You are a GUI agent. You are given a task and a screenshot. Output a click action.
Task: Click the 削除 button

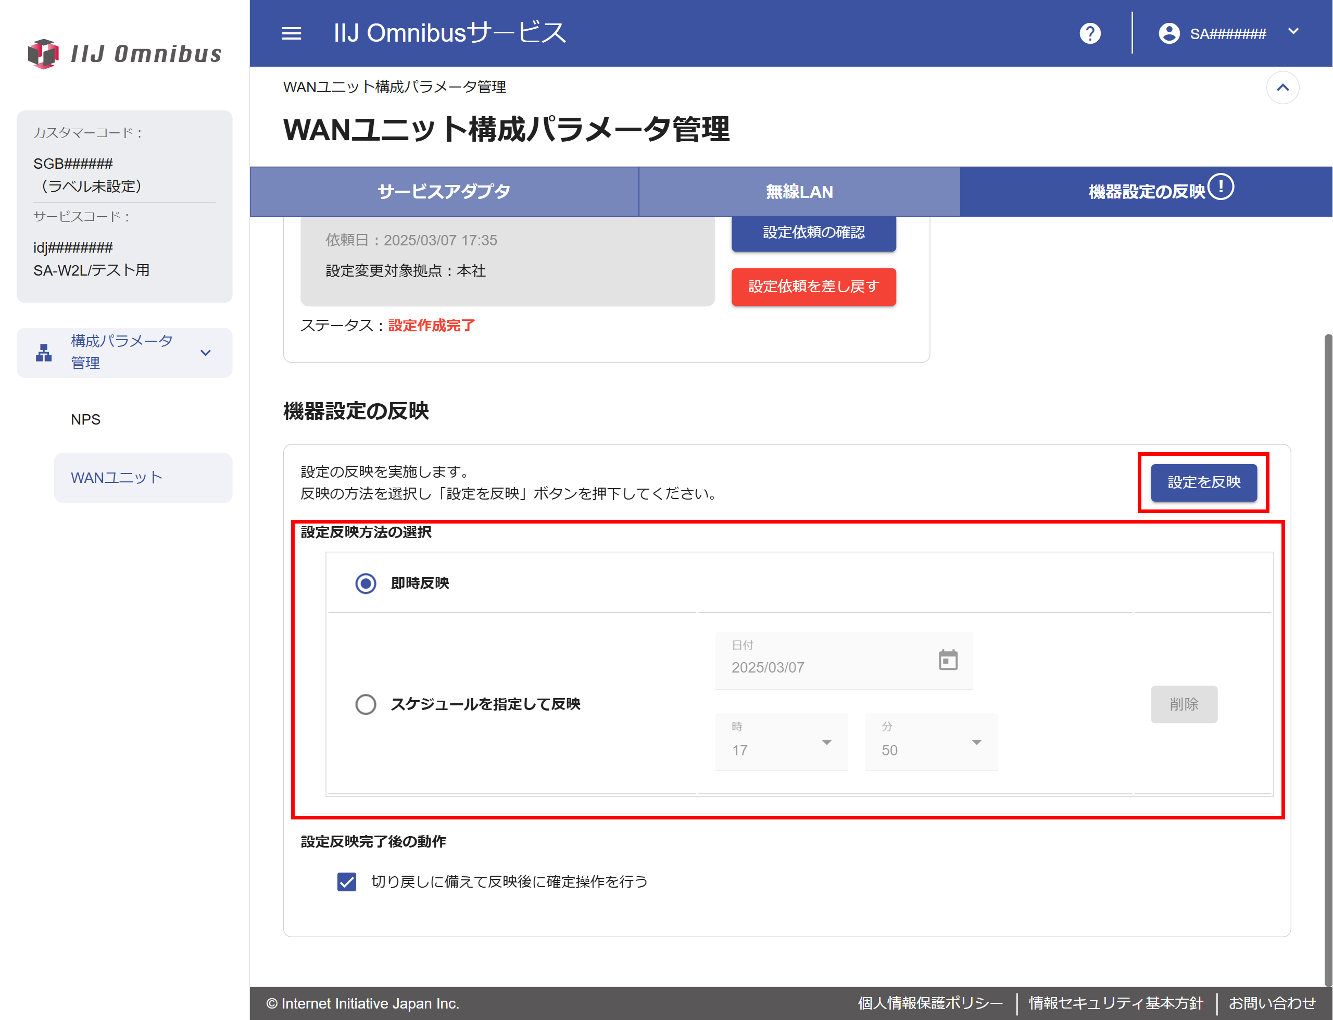point(1184,704)
